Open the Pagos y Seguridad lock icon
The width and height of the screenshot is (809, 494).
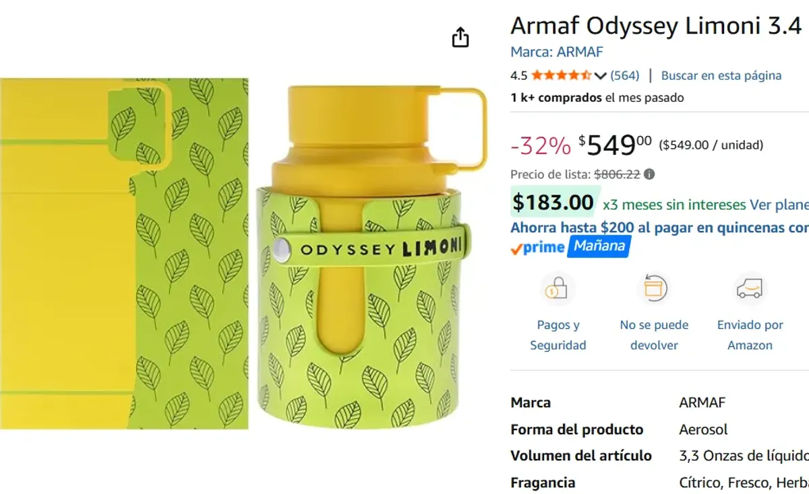click(558, 288)
